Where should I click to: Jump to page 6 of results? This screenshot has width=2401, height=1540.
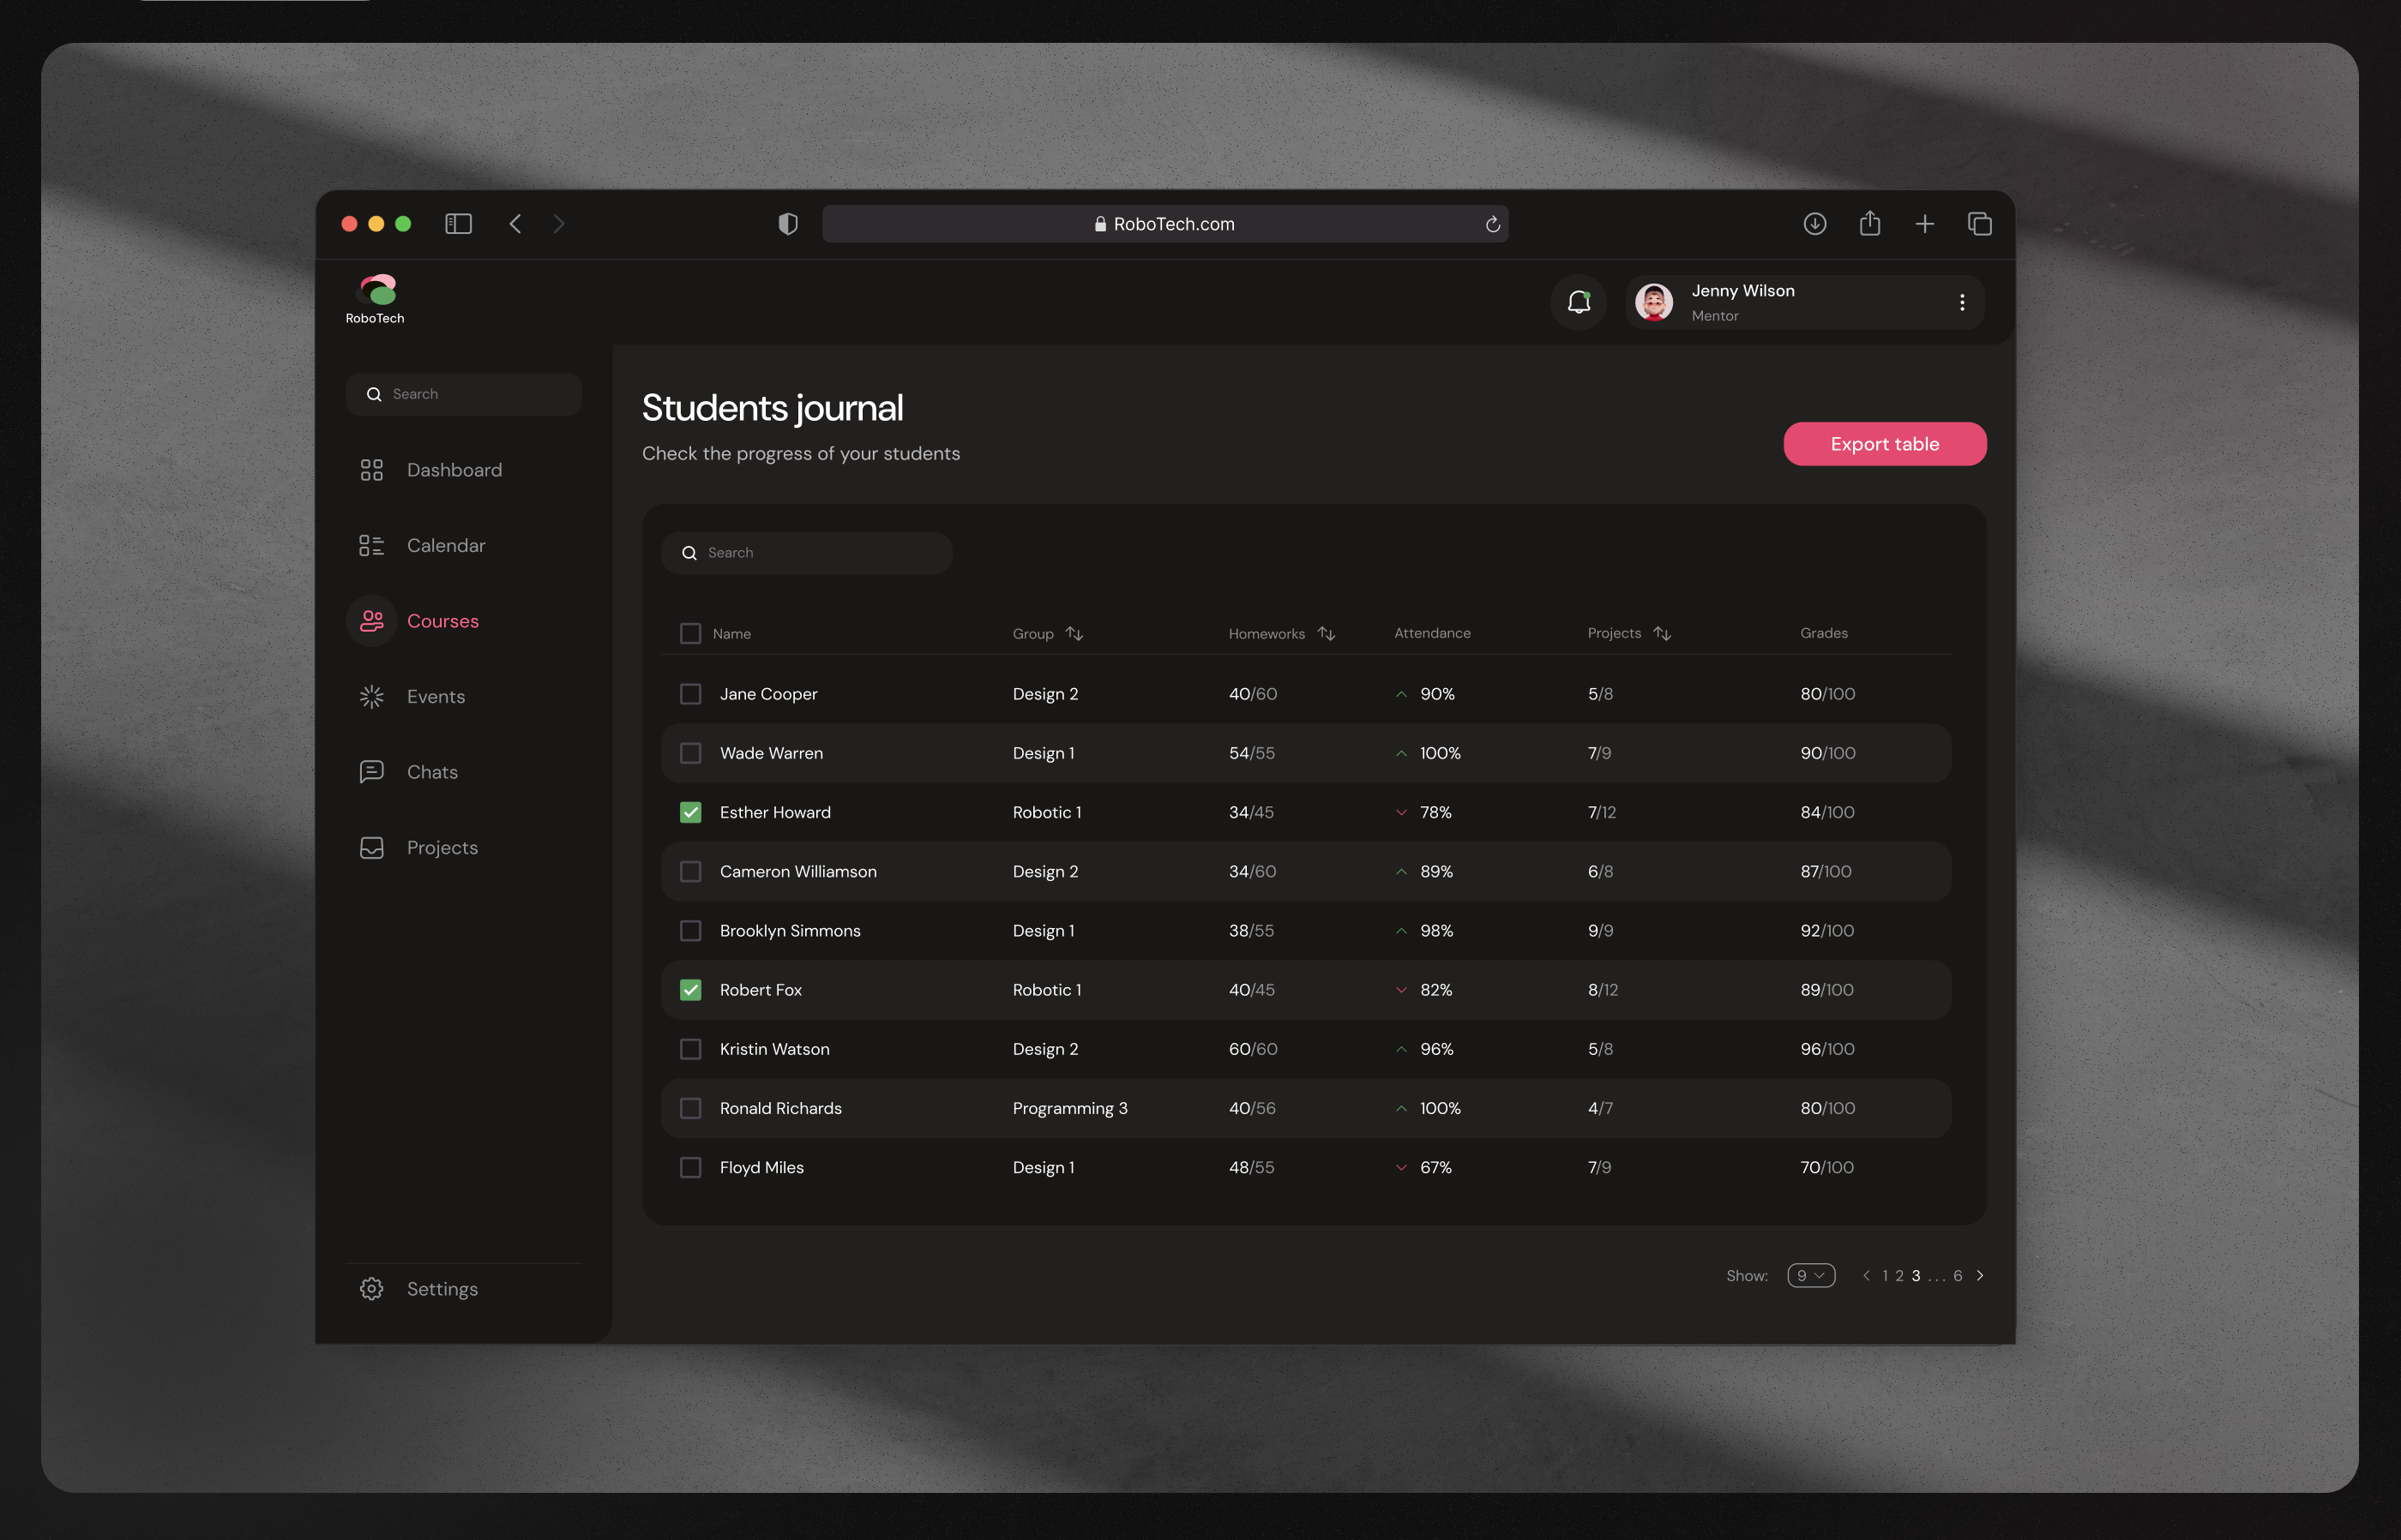[1958, 1275]
